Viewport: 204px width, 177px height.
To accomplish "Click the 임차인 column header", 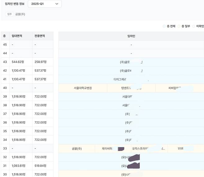I will [x=131, y=36].
